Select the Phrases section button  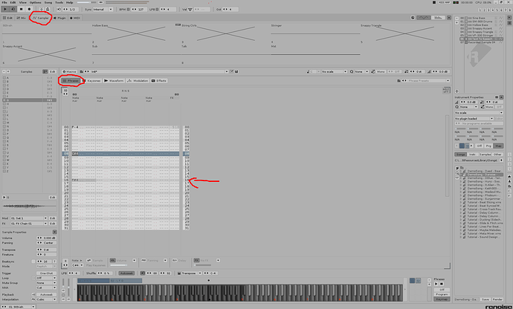[x=71, y=81]
